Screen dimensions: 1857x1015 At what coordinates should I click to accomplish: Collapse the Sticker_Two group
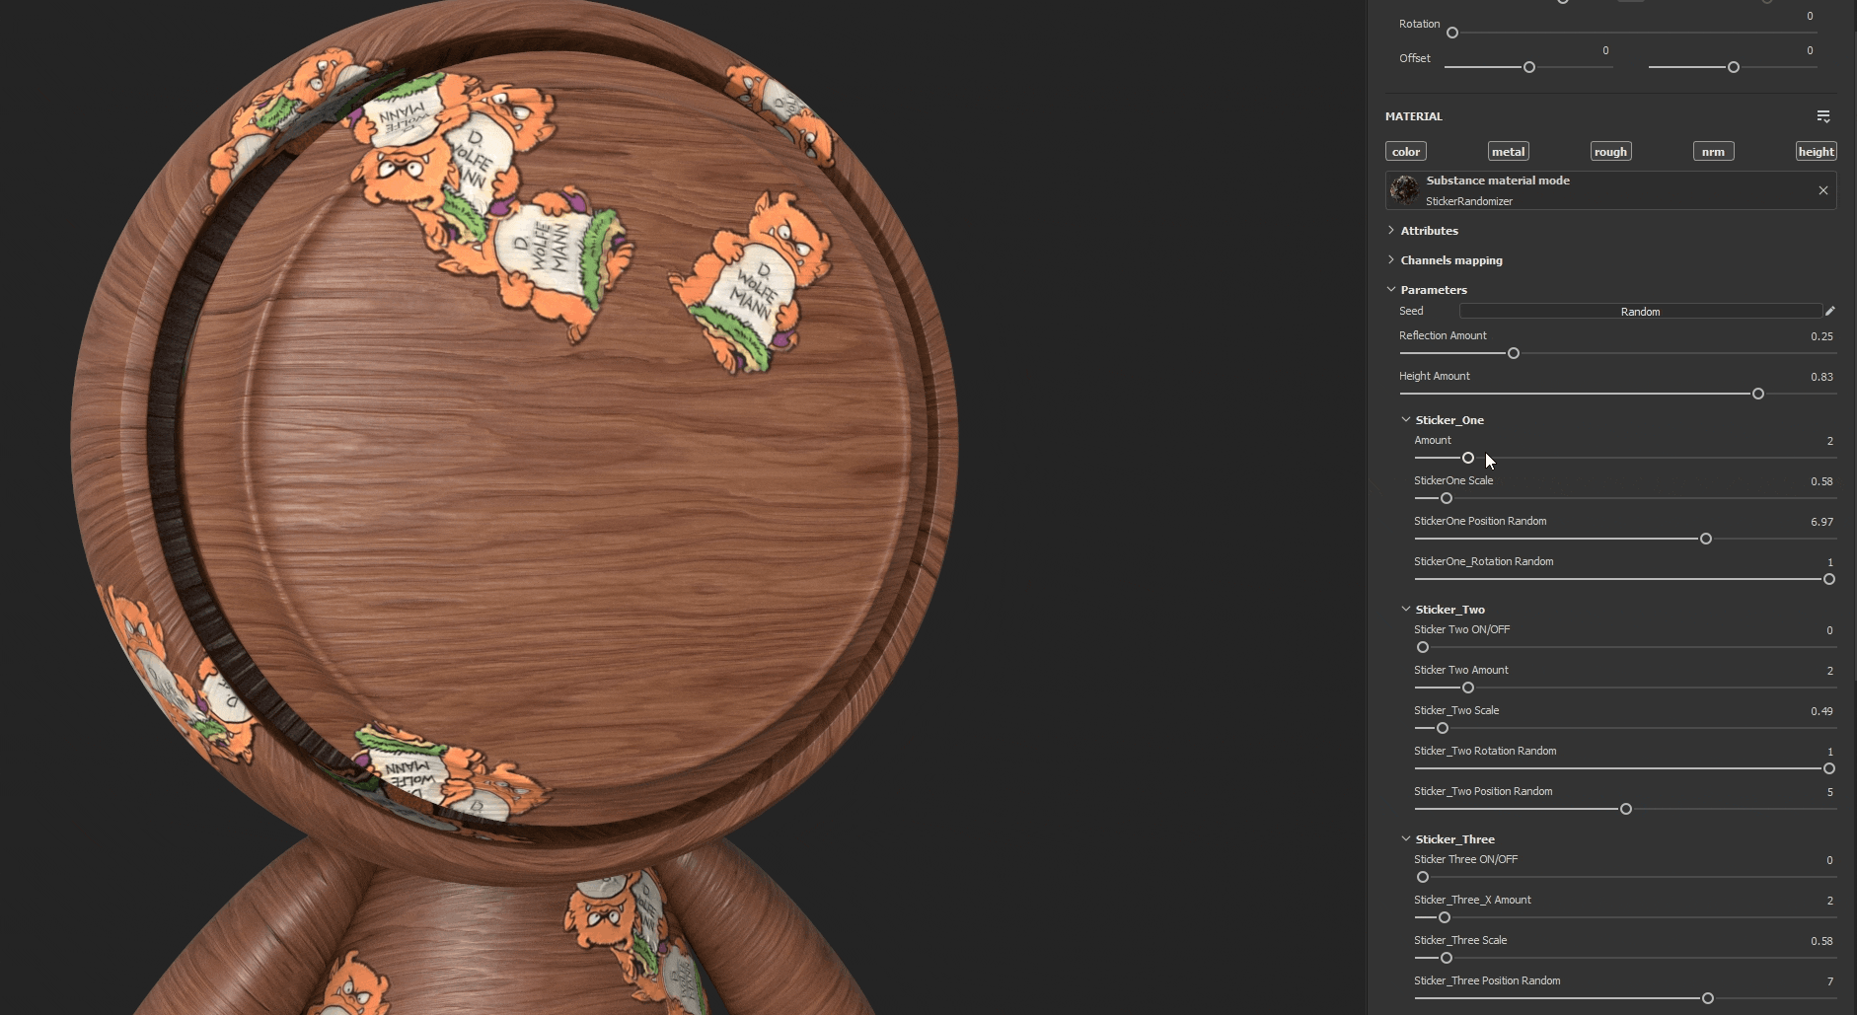click(x=1406, y=609)
